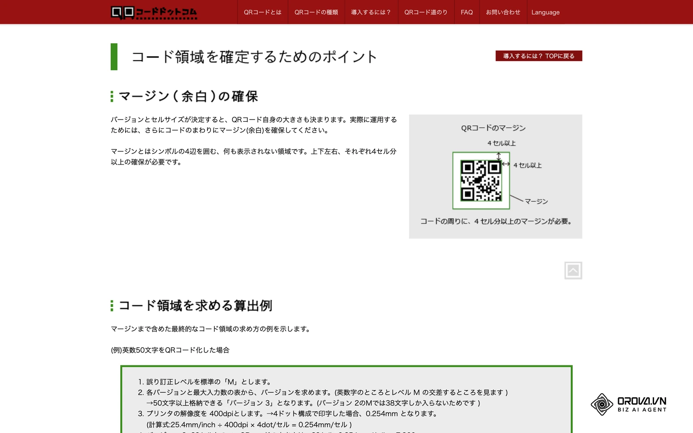Click the 導入するには？TOPに戻る button
The height and width of the screenshot is (433, 693).
(539, 56)
